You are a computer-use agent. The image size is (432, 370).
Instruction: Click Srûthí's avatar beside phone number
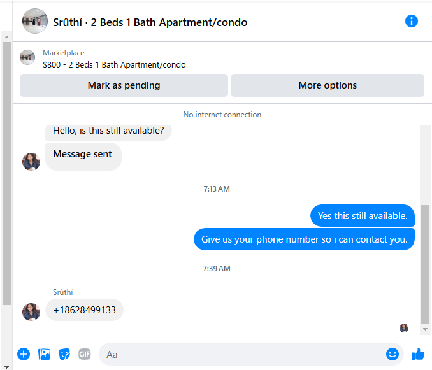(x=31, y=312)
